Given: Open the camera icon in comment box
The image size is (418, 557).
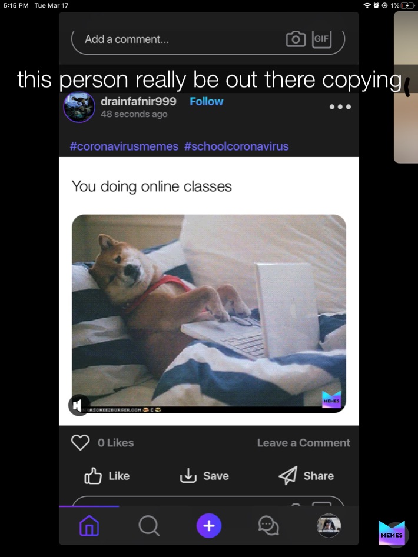Looking at the screenshot, I should [296, 39].
